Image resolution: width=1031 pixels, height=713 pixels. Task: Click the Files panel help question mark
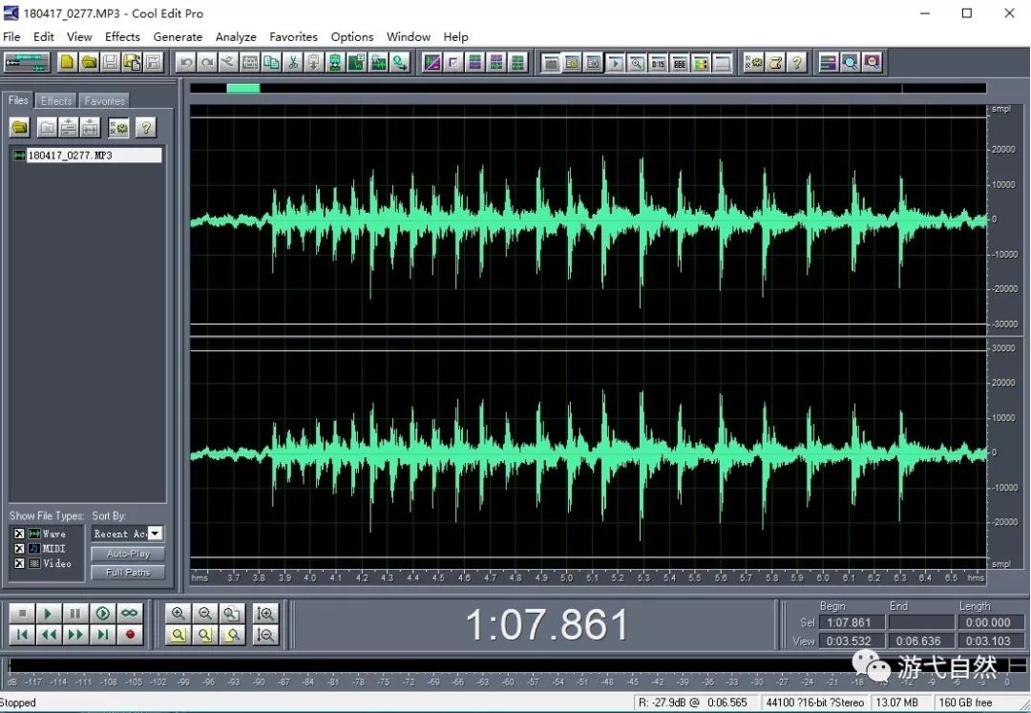tap(146, 127)
